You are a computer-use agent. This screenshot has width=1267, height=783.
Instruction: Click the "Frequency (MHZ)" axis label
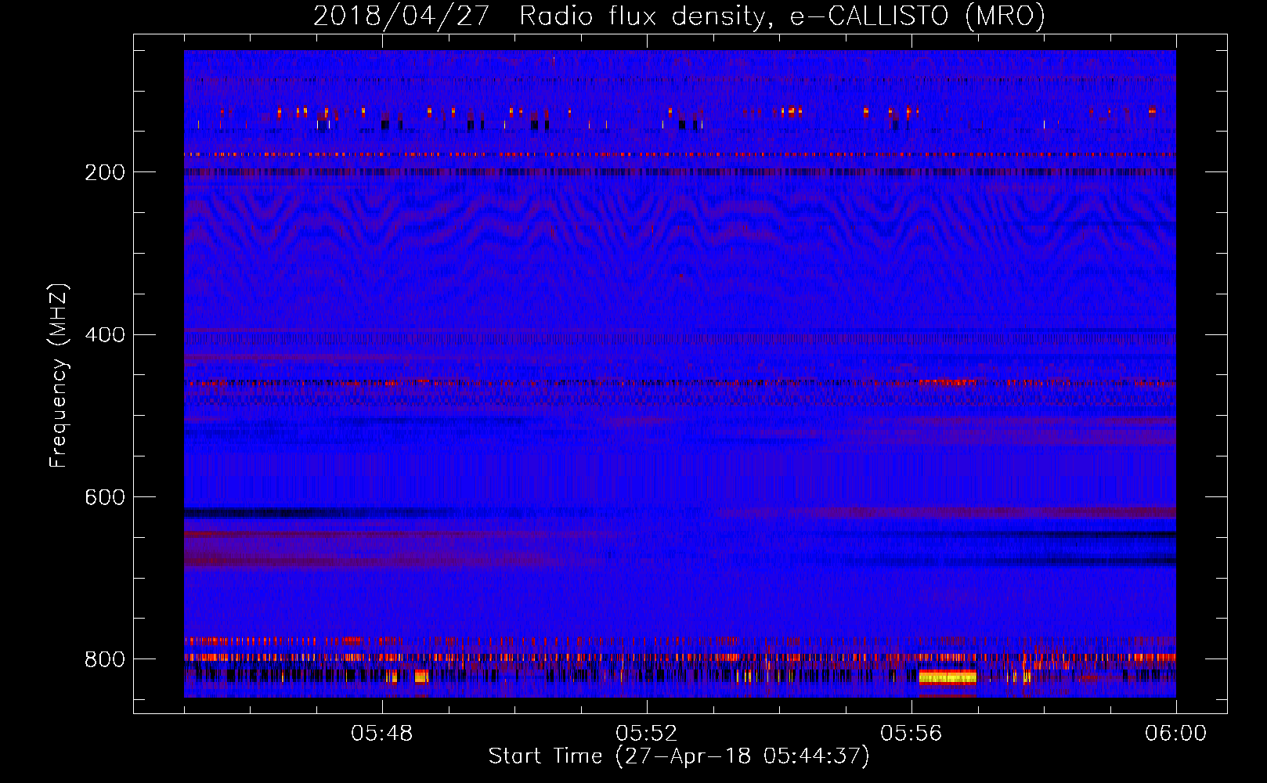[x=59, y=375]
